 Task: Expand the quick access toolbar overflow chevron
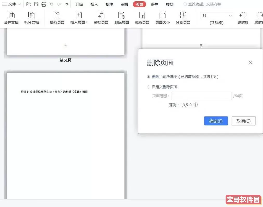pos(66,4)
